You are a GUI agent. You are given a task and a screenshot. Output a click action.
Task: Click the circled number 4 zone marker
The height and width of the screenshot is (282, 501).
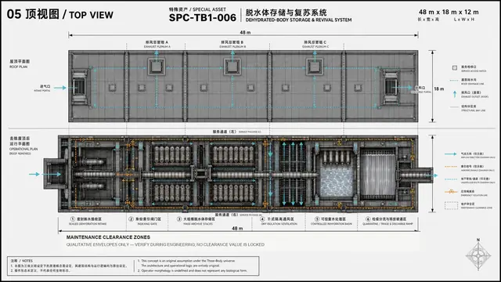pos(262,219)
